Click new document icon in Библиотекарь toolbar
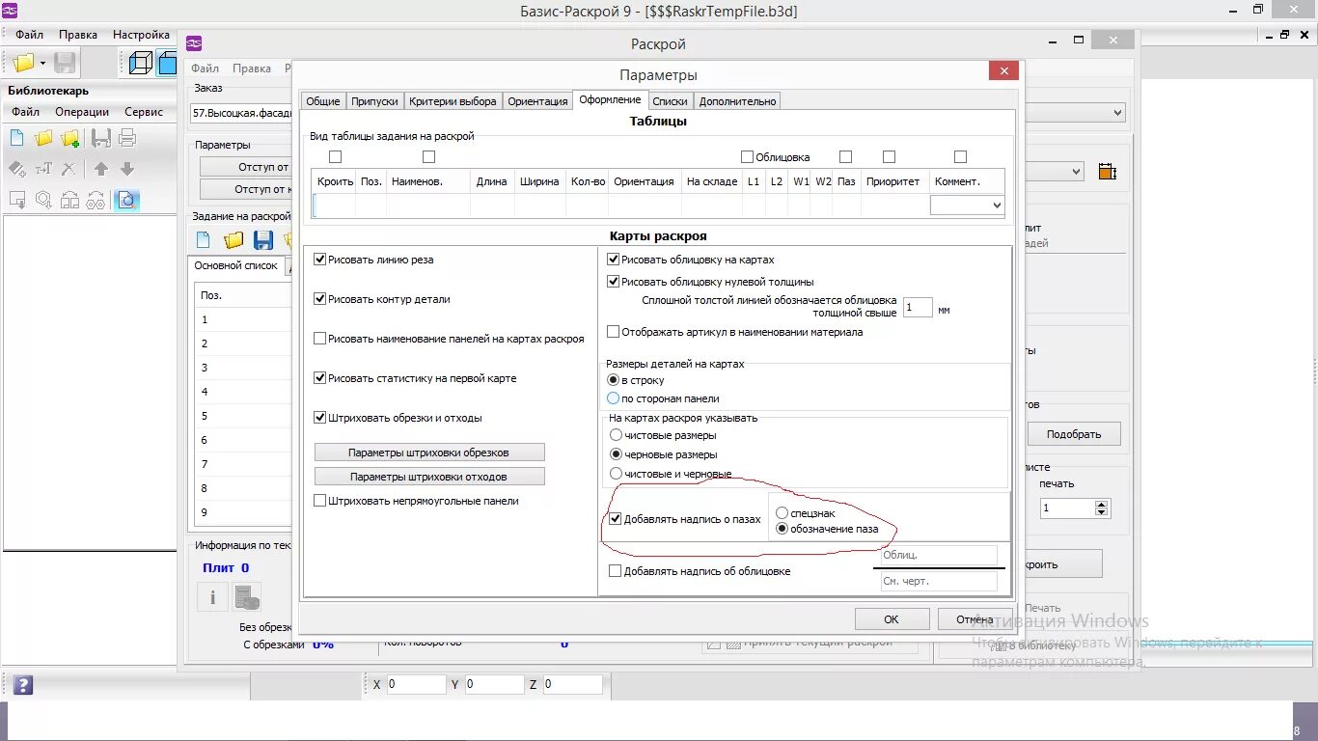 coord(17,138)
